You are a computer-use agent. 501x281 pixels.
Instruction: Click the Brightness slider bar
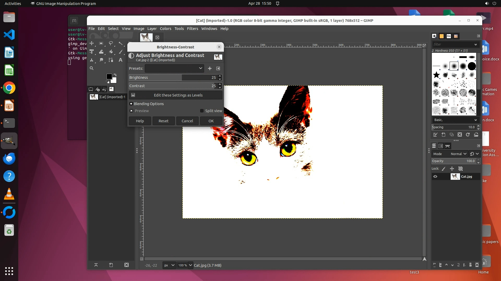tap(172, 78)
